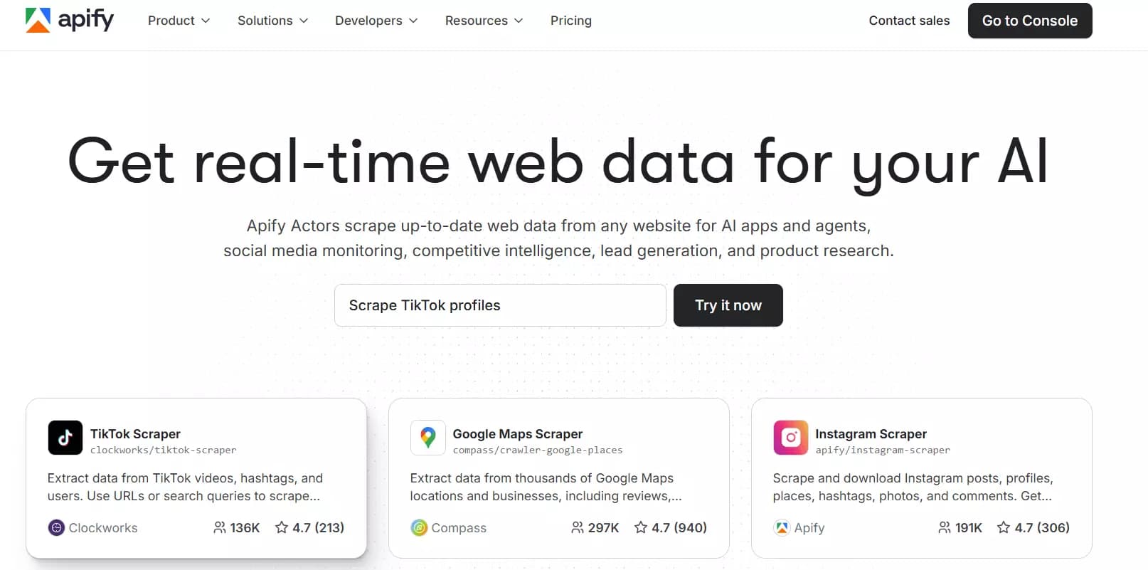Click the Clockworks developer avatar icon
Viewport: 1148px width, 570px height.
55,527
